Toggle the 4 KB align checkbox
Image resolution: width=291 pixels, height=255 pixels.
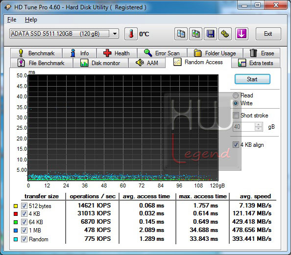(x=236, y=145)
